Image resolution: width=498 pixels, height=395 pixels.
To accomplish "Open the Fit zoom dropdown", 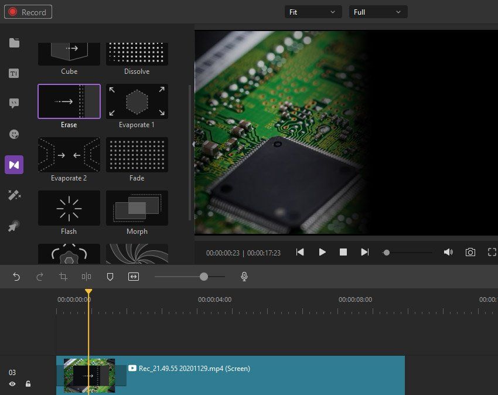I will [313, 12].
